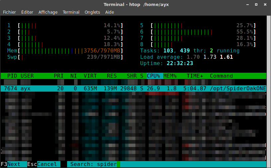Open the Aide menu

[110, 12]
